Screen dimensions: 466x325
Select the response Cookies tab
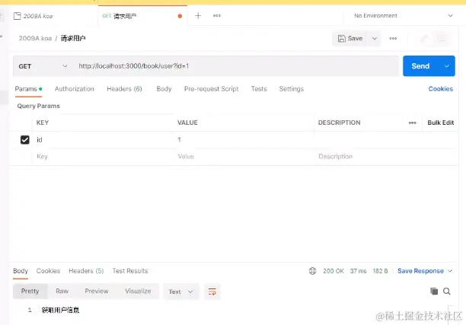tap(48, 271)
